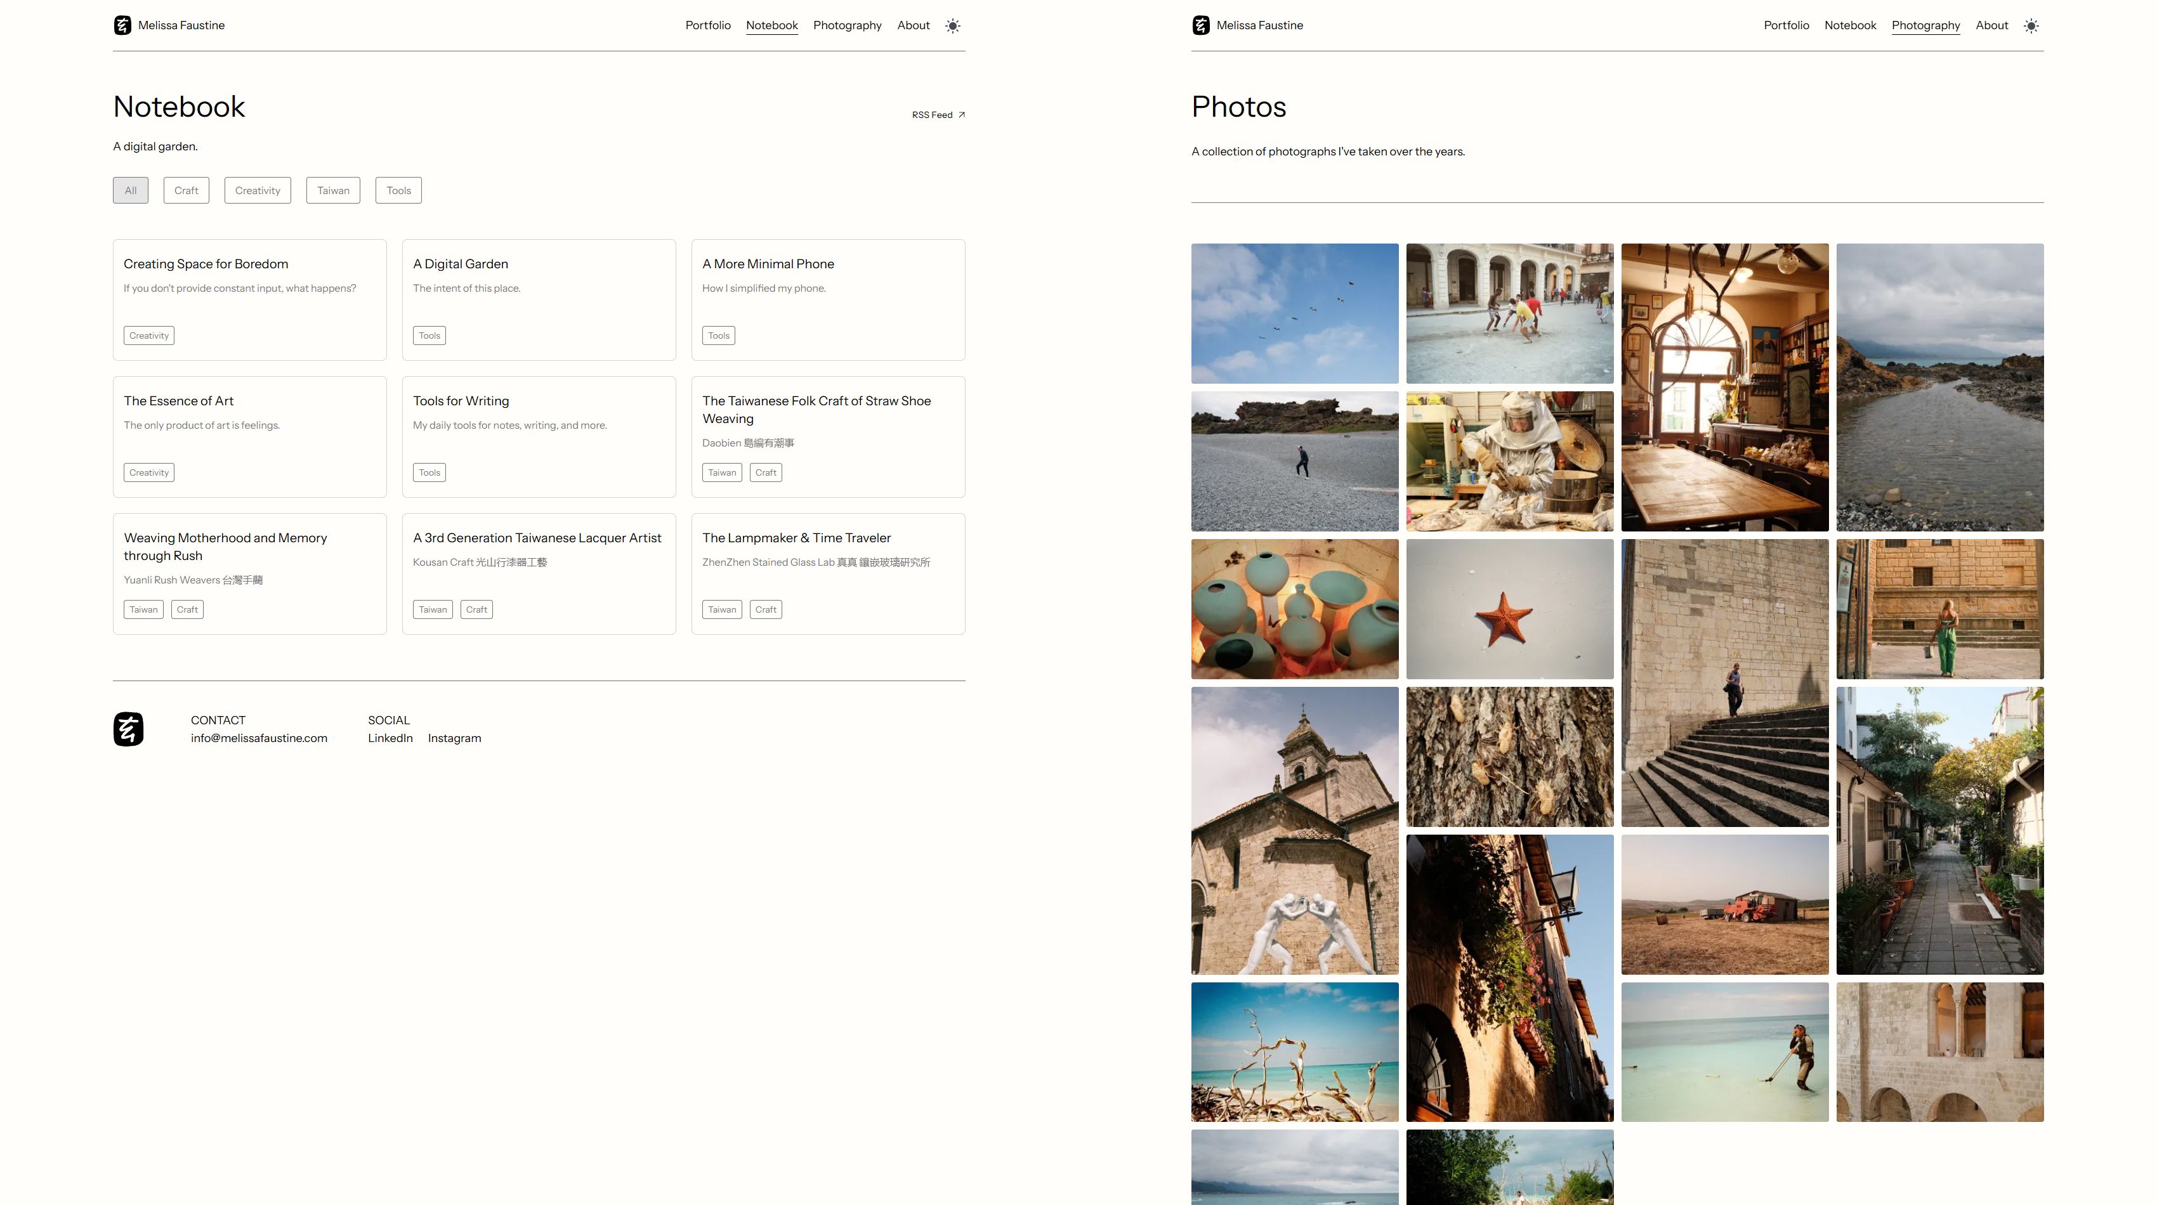Toggle the sun theme icon on Notebook page
Image resolution: width=2157 pixels, height=1205 pixels.
pyautogui.click(x=953, y=26)
